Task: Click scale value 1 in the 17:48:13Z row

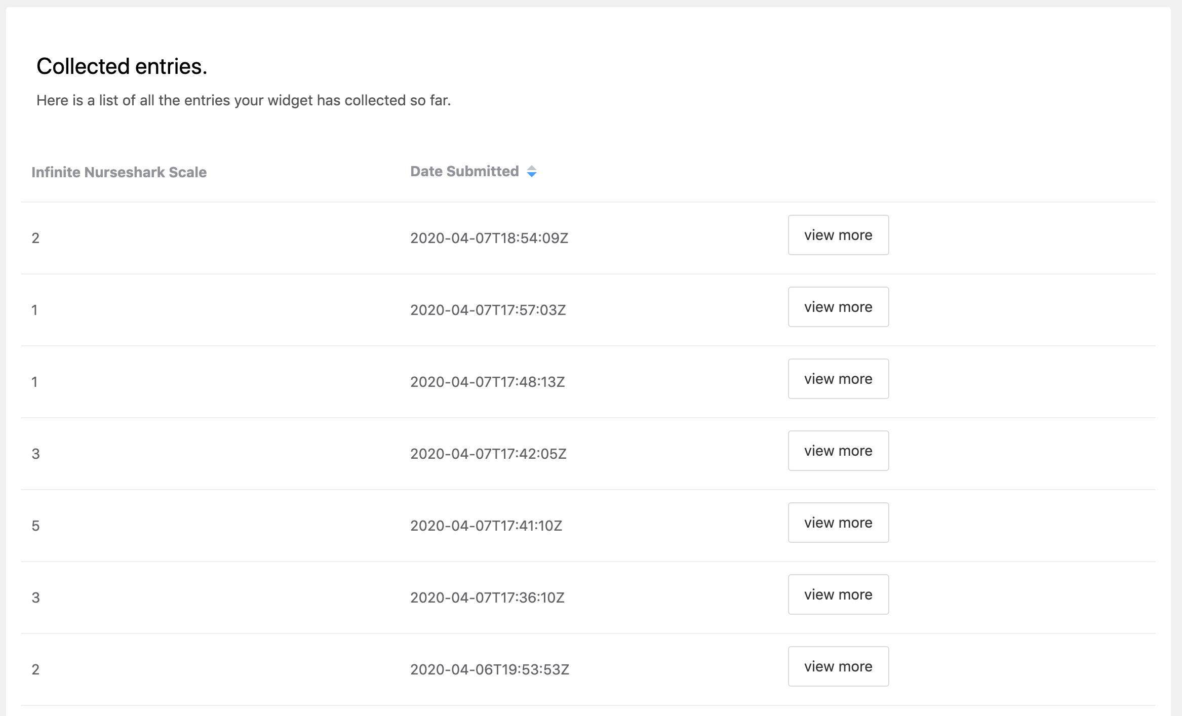Action: coord(34,382)
